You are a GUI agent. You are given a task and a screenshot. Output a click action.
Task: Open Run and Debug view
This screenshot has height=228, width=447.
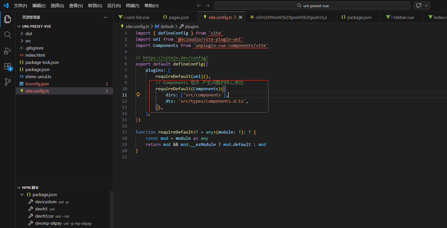click(7, 50)
